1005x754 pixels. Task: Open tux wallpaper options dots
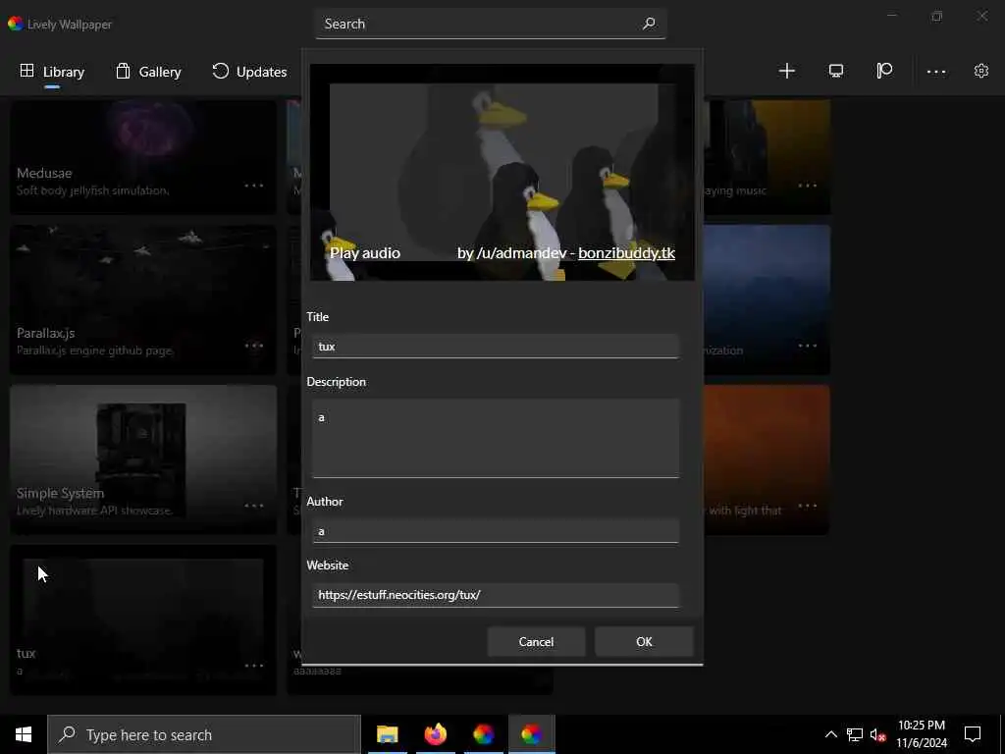pyautogui.click(x=254, y=665)
